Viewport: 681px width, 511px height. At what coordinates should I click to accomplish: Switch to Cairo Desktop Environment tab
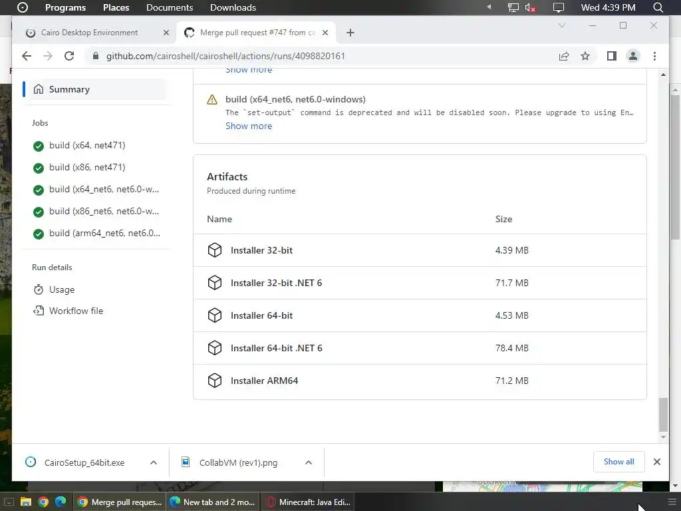tap(90, 33)
